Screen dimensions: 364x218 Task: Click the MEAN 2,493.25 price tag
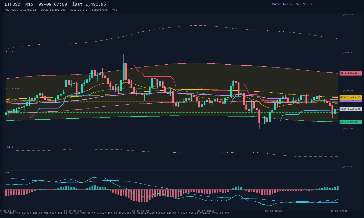[x=351, y=97]
